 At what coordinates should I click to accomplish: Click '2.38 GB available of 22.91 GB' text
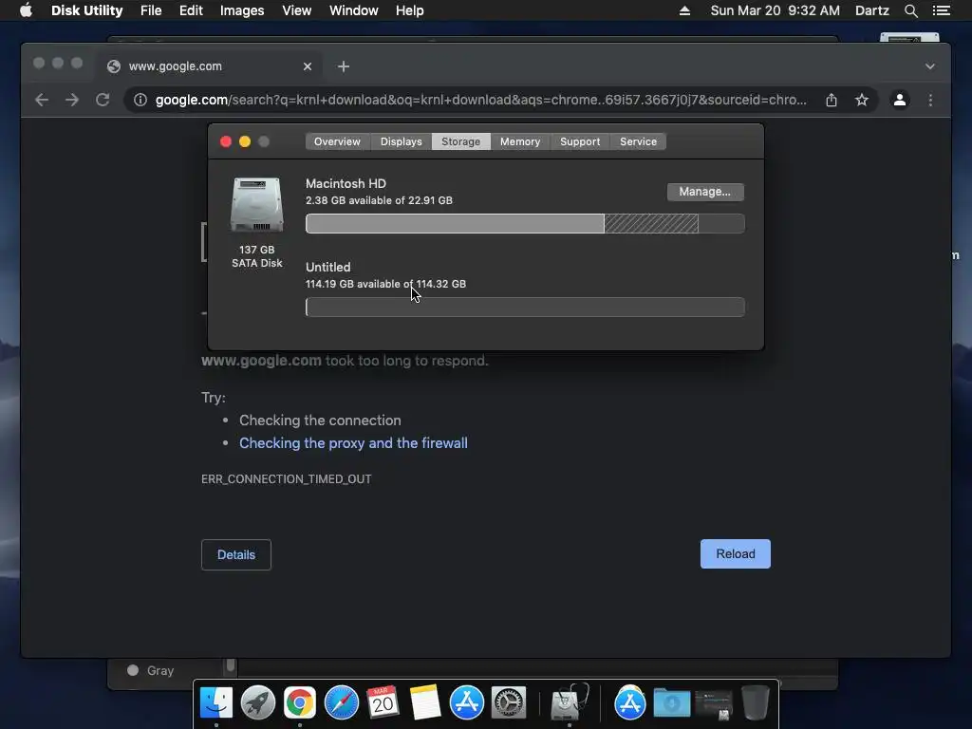[x=379, y=200]
